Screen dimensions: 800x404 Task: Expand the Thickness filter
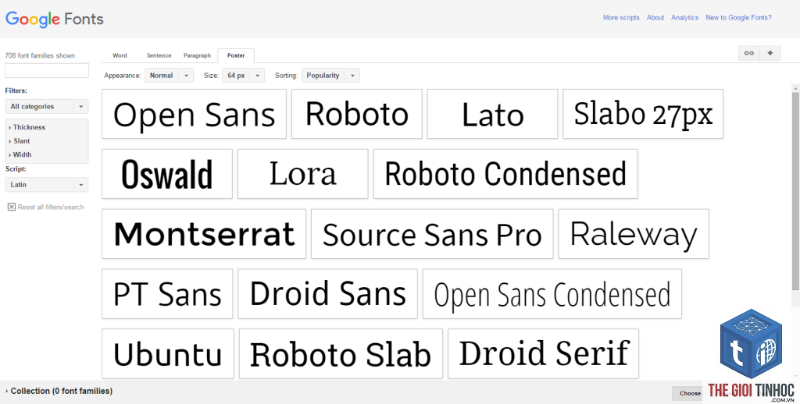pos(27,127)
